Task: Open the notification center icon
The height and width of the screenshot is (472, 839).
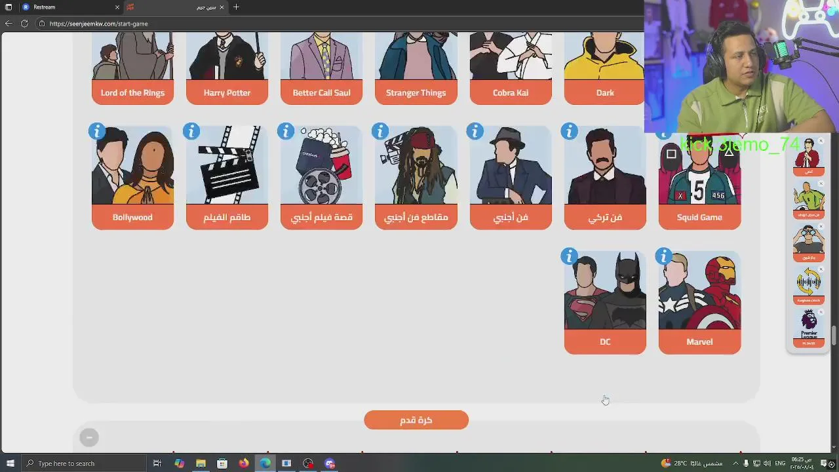Action: click(x=824, y=463)
